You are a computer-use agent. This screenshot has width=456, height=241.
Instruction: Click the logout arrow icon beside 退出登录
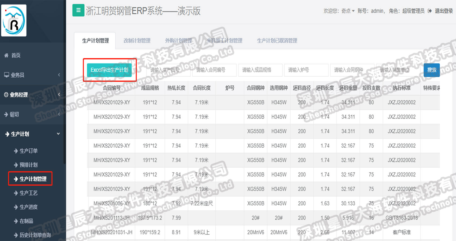tap(430, 11)
